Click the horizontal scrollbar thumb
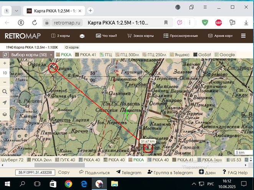This screenshot has width=254, height=190. pos(59,165)
